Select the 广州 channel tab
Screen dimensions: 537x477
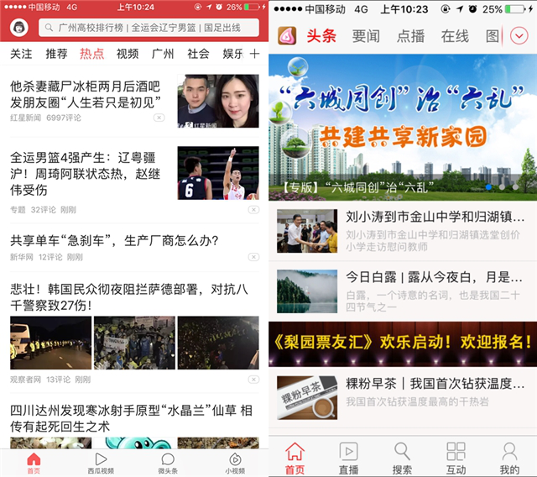pyautogui.click(x=163, y=54)
